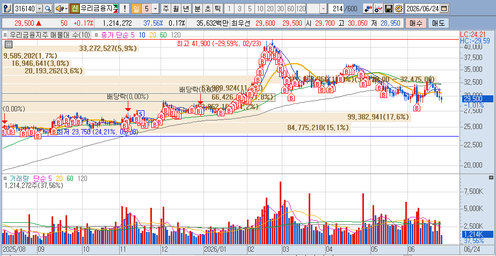Click the speaker alert icon
Viewport: 496px width, 256px height.
[x=59, y=9]
